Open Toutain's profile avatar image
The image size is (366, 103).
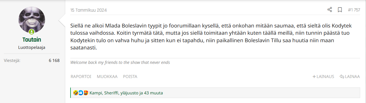pyautogui.click(x=32, y=20)
